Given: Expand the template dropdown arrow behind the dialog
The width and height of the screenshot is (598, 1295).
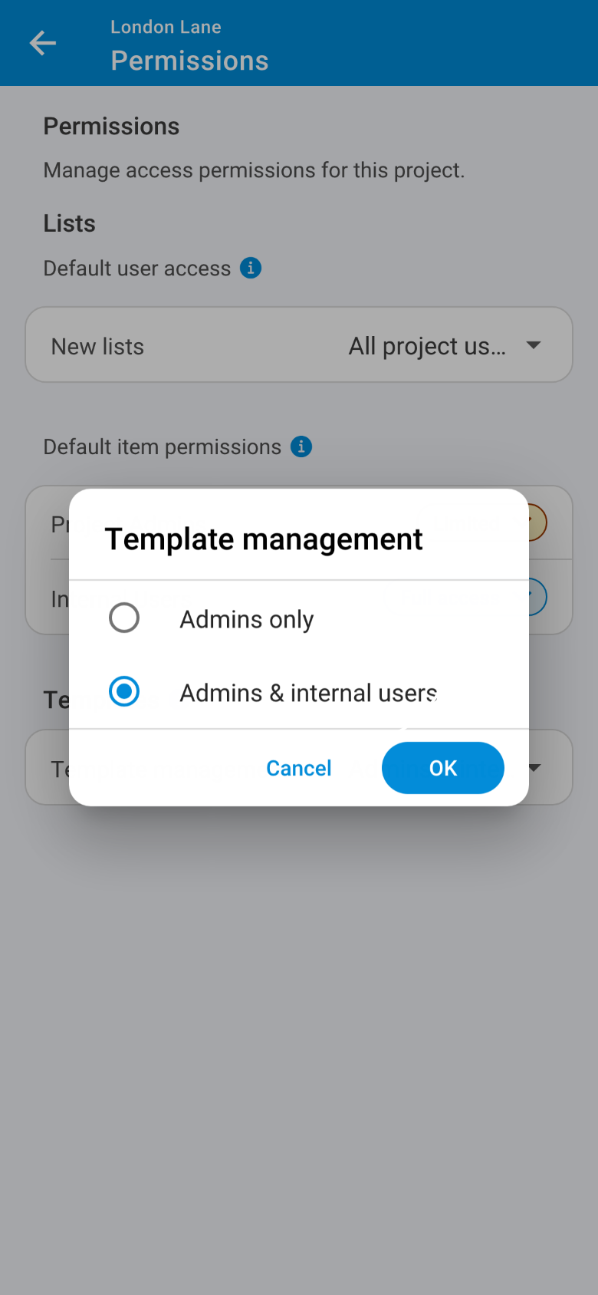Looking at the screenshot, I should (535, 767).
